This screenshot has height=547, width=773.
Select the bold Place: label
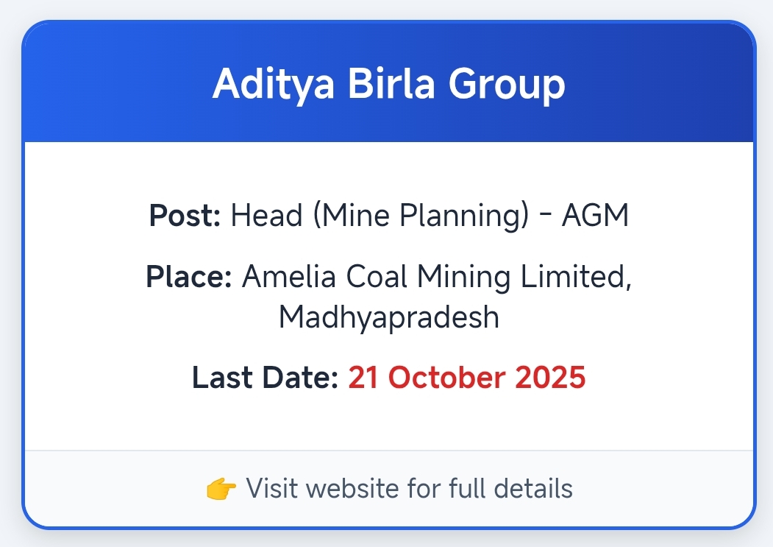click(189, 277)
